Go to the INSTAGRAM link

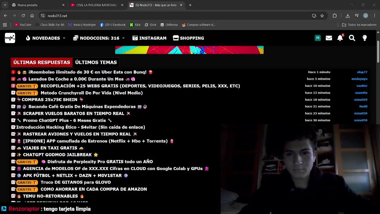(149, 38)
